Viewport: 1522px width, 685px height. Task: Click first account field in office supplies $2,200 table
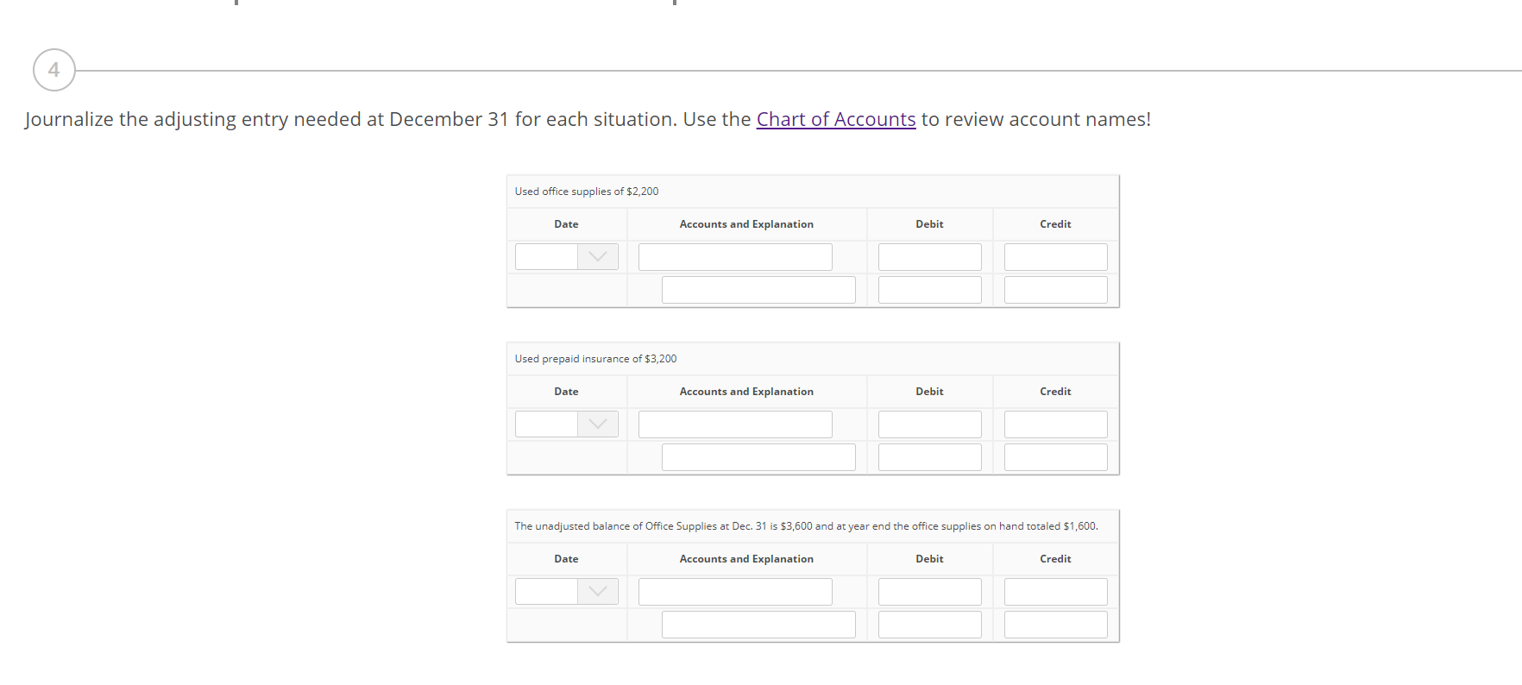735,256
